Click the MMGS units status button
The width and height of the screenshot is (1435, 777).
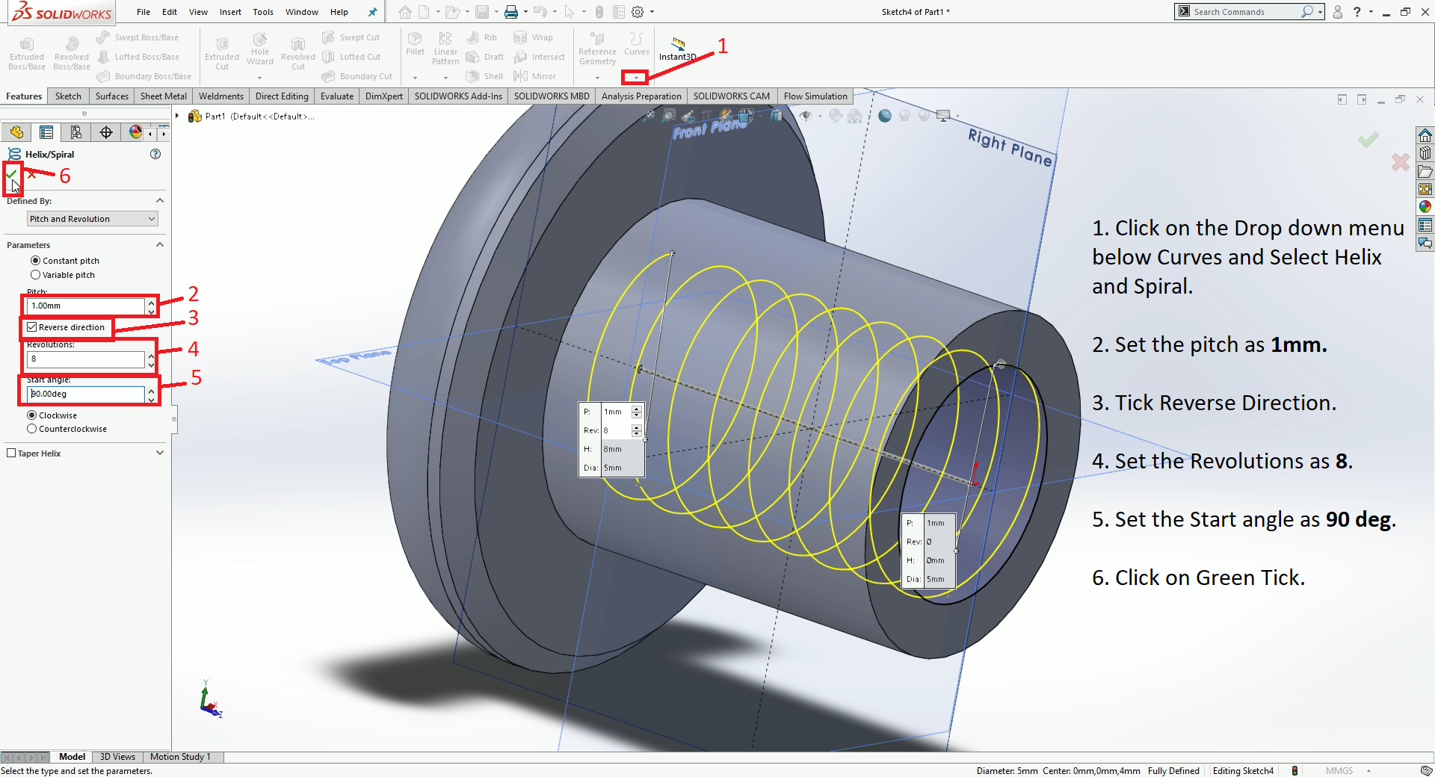[x=1339, y=771]
